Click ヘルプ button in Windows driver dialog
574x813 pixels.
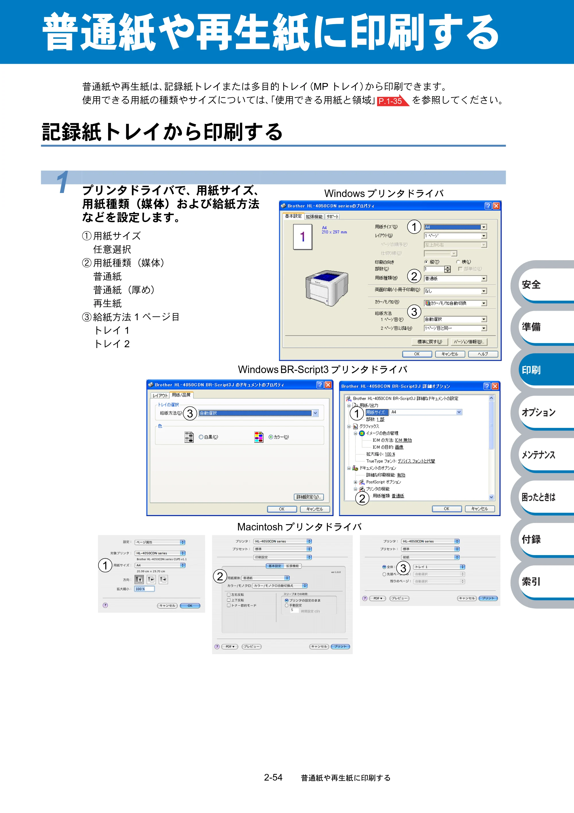pyautogui.click(x=483, y=354)
